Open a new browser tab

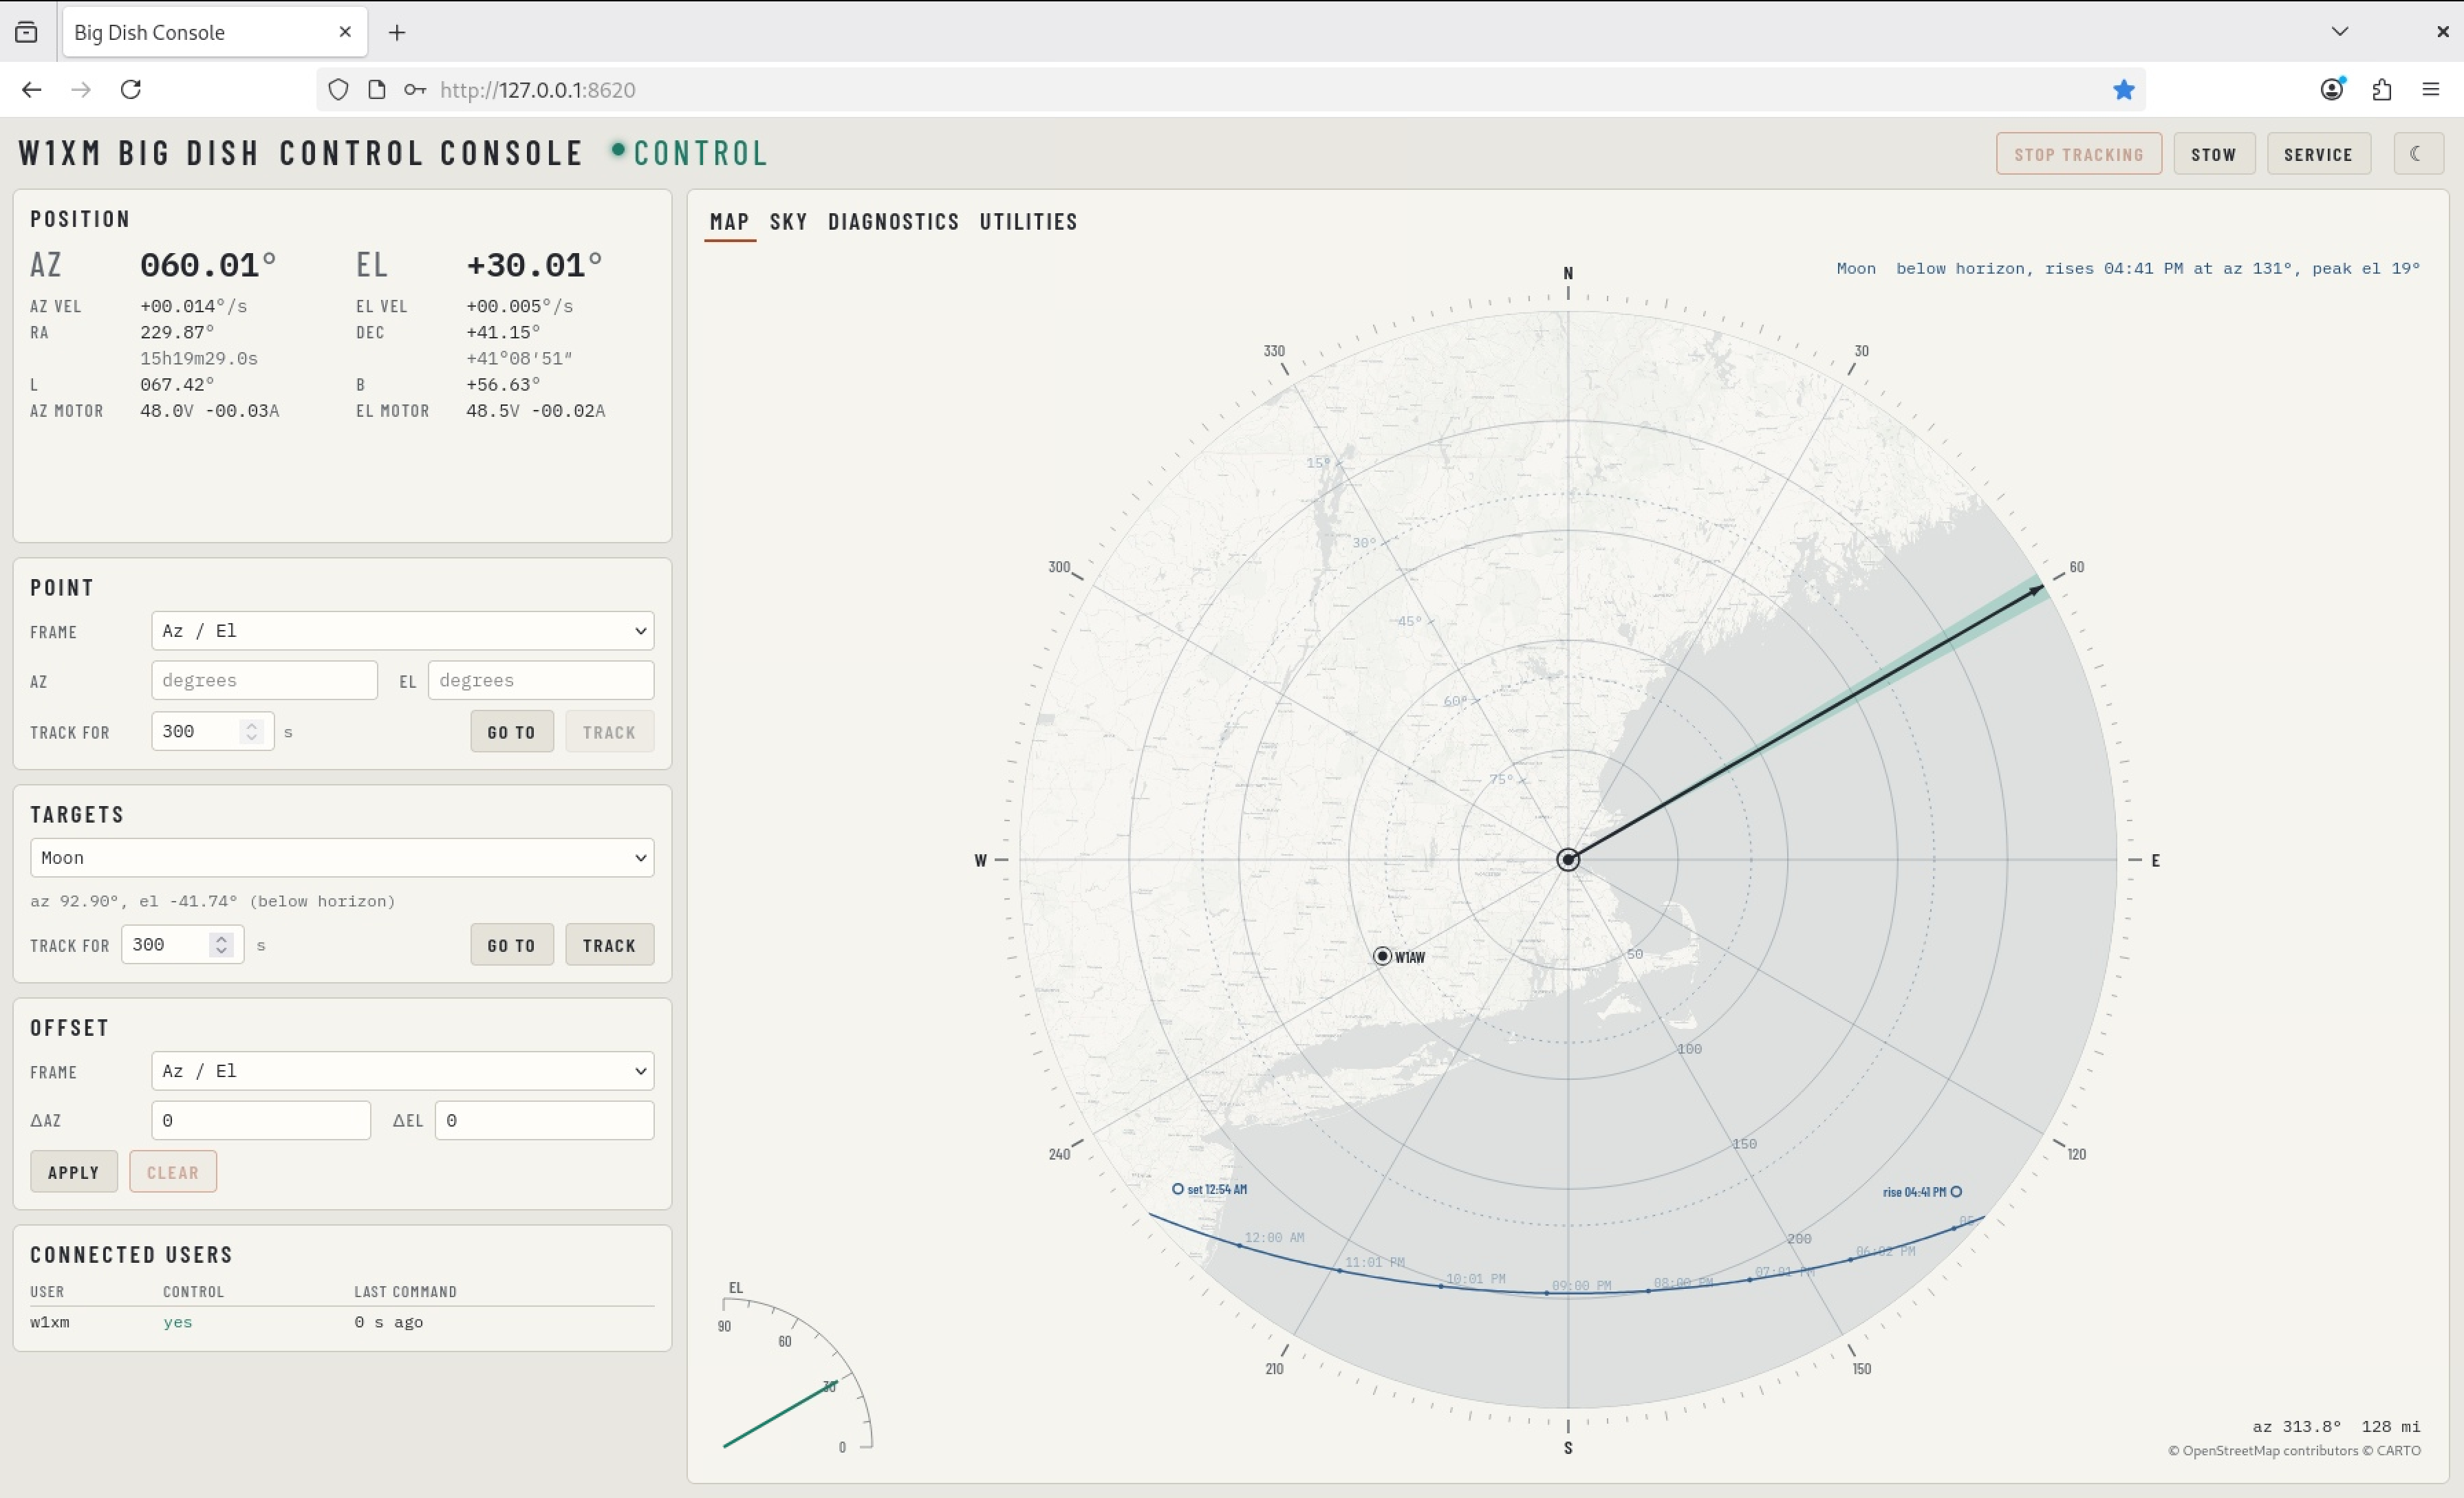(x=397, y=33)
